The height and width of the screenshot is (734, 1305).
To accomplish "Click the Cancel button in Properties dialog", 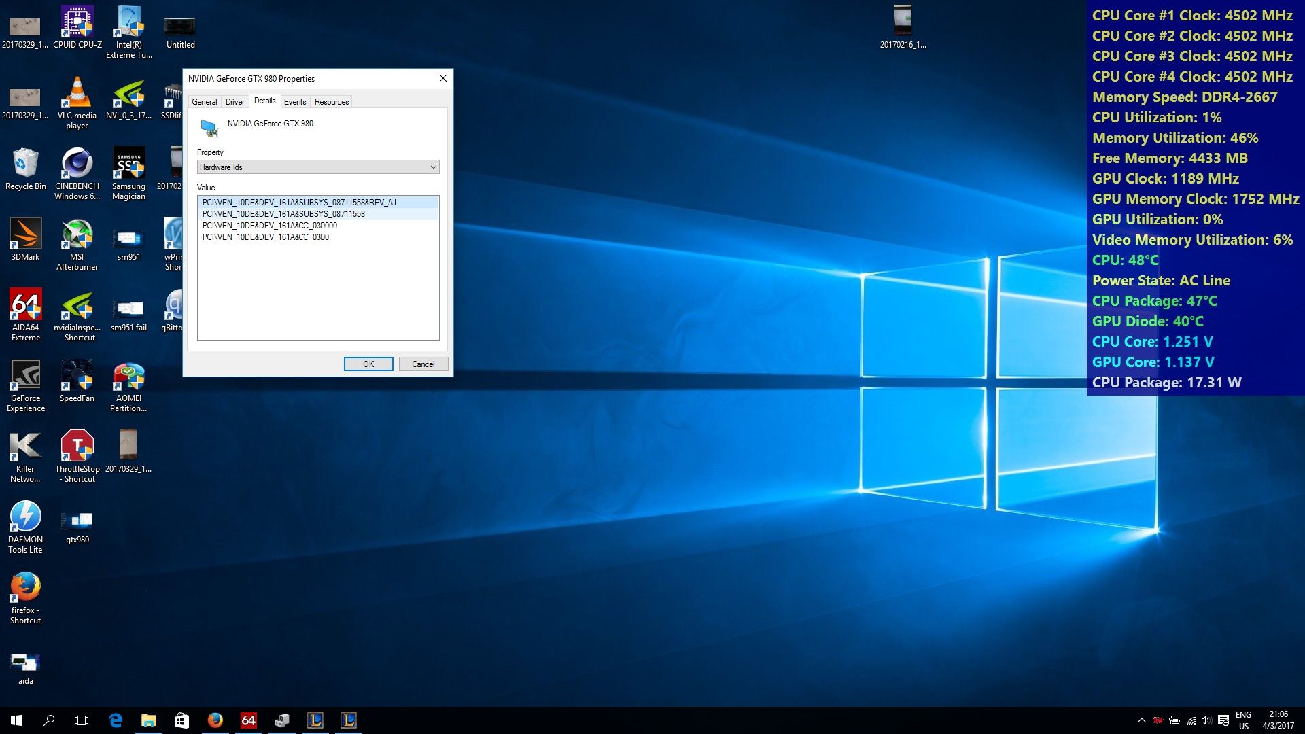I will [x=423, y=364].
